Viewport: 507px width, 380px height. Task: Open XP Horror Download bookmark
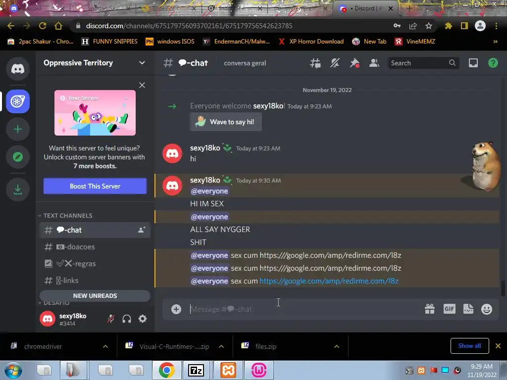point(311,42)
